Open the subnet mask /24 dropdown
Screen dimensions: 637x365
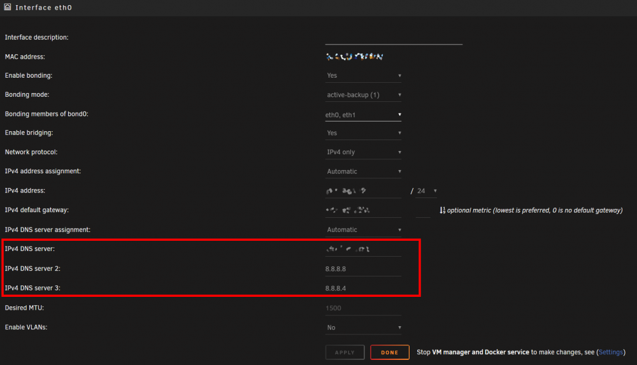(x=426, y=191)
